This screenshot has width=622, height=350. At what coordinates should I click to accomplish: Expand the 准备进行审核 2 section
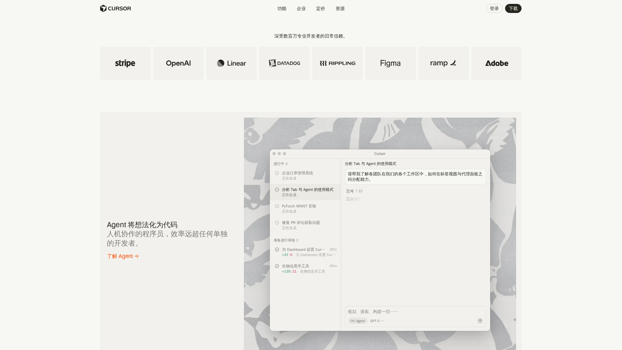coord(286,240)
